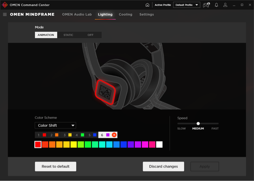Click the glowing headset logo light zone

[x=105, y=92]
